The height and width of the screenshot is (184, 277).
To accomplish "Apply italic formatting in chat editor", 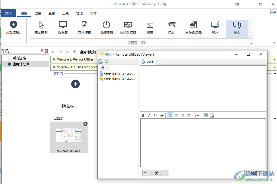I will 149,115.
